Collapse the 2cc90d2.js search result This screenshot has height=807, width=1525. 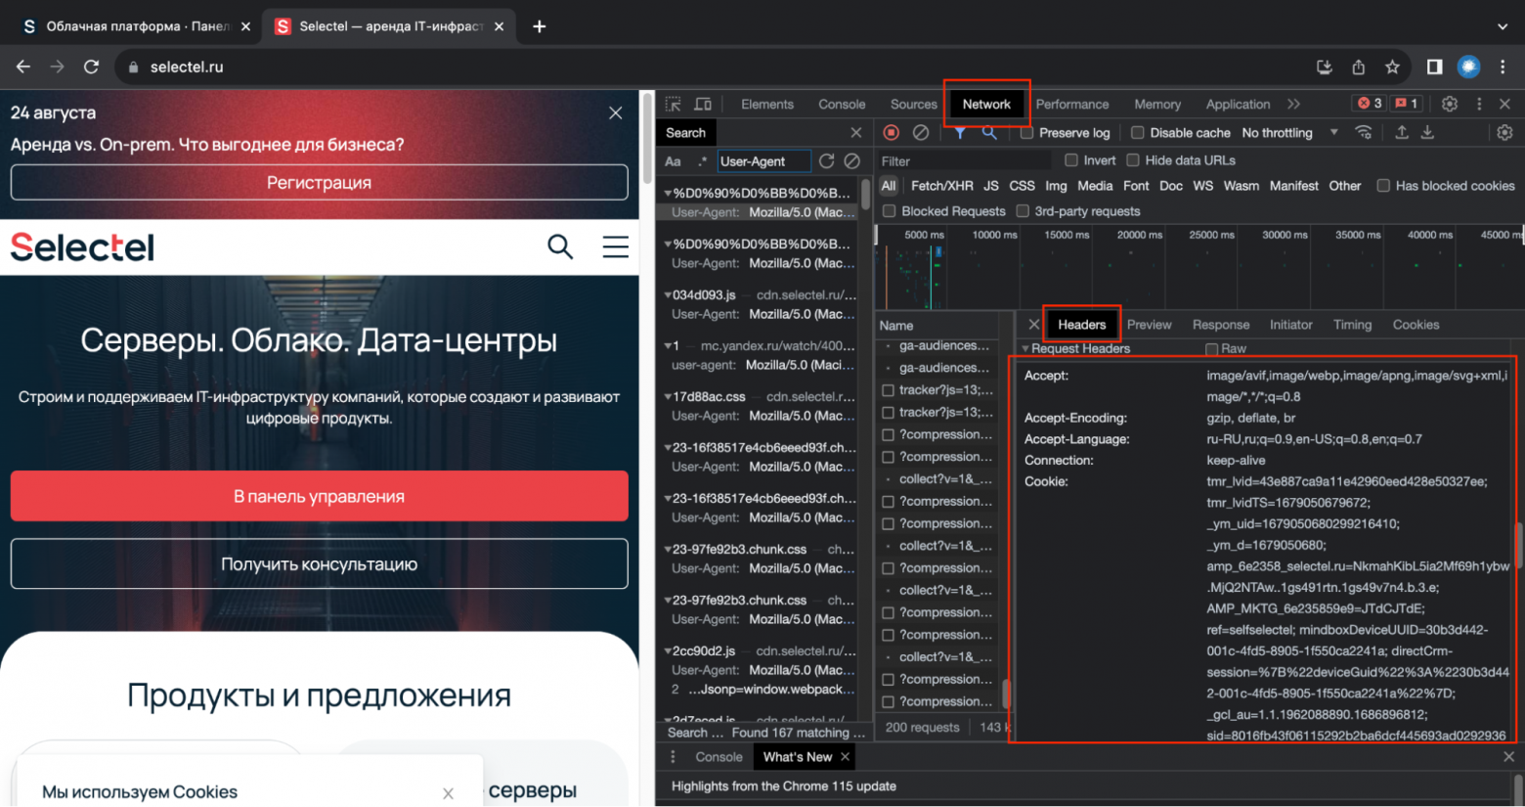[x=668, y=650]
